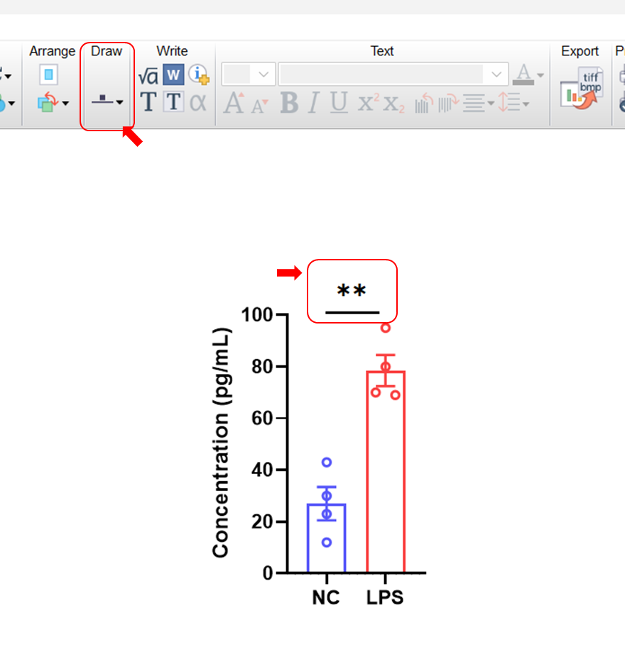Toggle superscript formatting

click(369, 102)
